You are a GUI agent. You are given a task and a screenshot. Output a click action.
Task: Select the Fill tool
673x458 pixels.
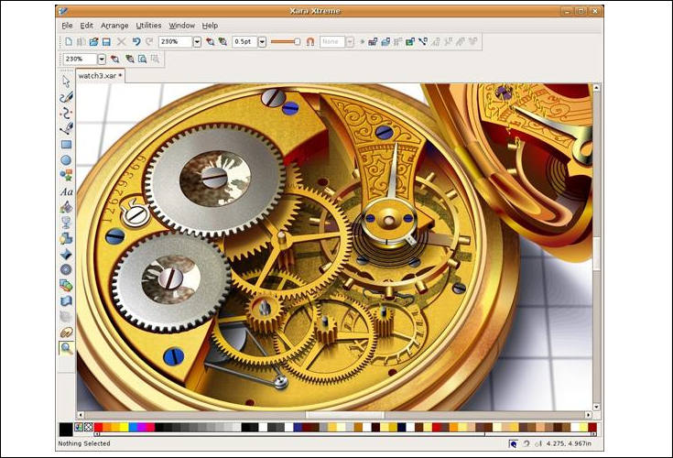click(x=66, y=207)
